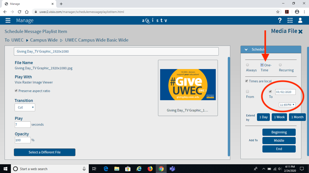Toggle Preserve aspect ratio checkbox

[x=16, y=90]
